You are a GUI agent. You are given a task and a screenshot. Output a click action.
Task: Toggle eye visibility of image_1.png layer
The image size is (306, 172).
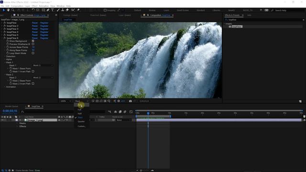point(2,120)
